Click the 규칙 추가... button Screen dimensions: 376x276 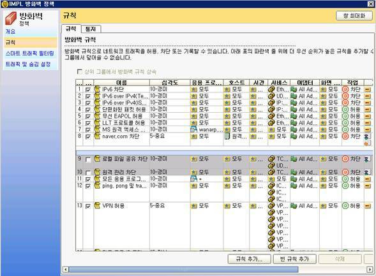(x=249, y=259)
